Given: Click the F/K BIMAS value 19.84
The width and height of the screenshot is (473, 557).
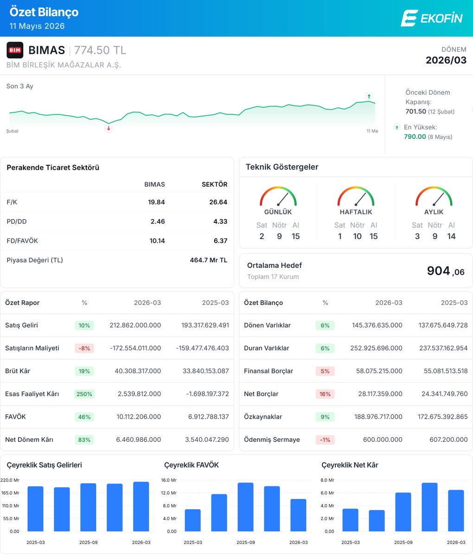Looking at the screenshot, I should [x=157, y=202].
